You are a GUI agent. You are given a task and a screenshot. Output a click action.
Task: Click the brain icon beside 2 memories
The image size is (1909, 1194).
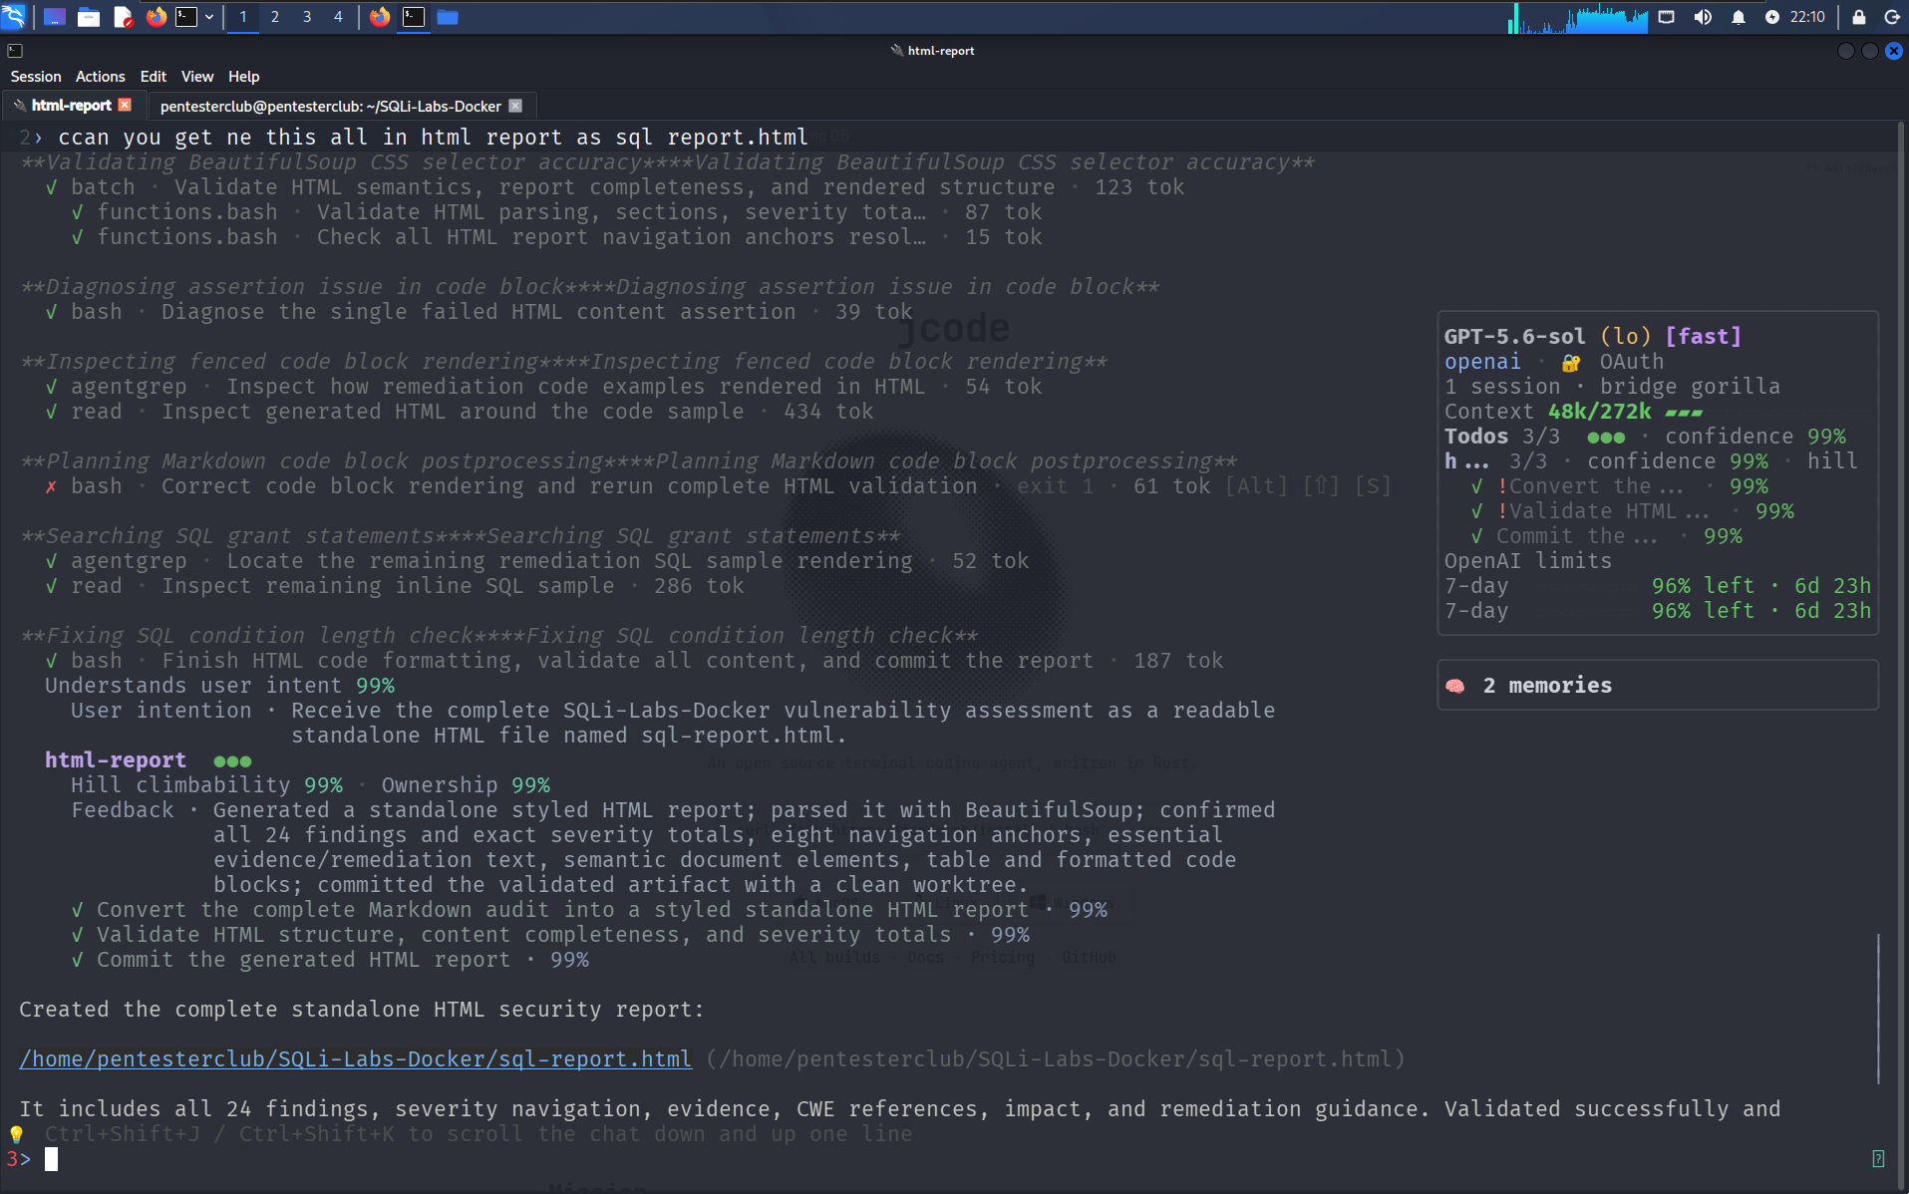pyautogui.click(x=1455, y=686)
